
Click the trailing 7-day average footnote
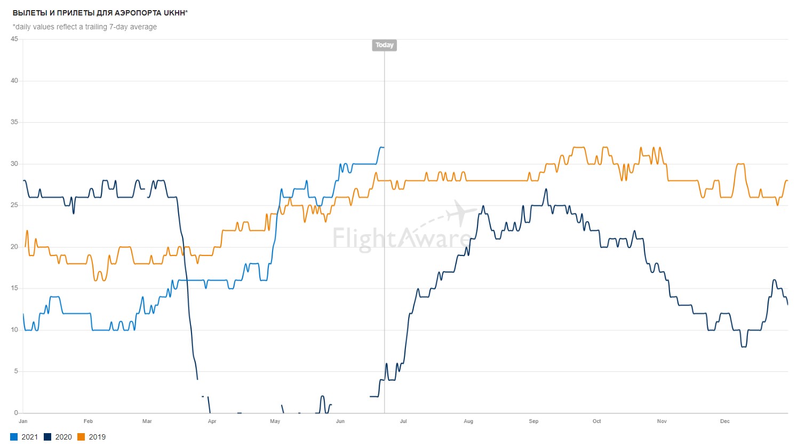tap(85, 27)
